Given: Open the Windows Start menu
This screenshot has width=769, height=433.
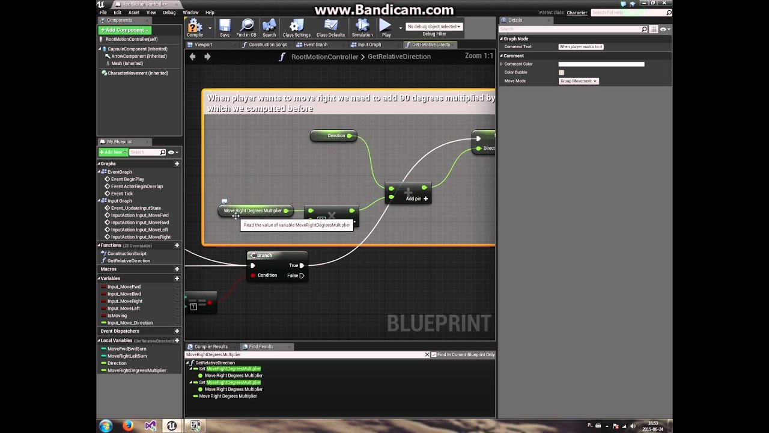Looking at the screenshot, I should tap(106, 426).
